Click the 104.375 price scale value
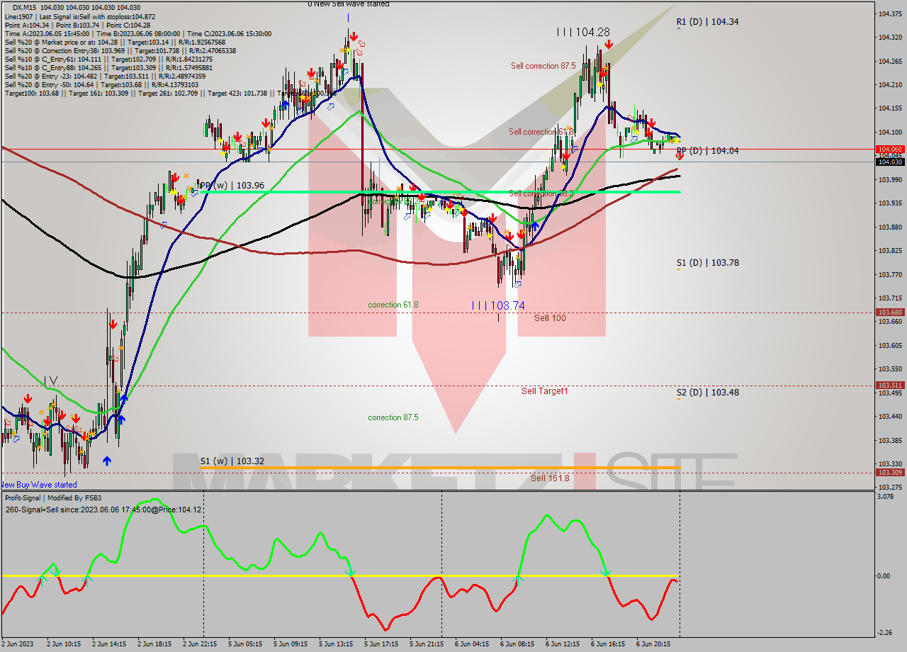Screen dimensions: 907x652 (x=890, y=14)
